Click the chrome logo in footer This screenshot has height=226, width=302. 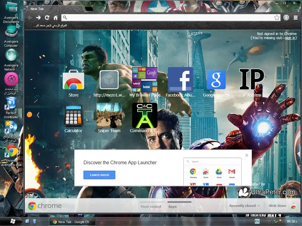pos(45,206)
